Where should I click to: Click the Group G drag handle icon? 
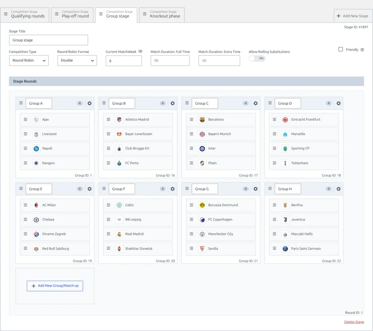pyautogui.click(x=187, y=189)
